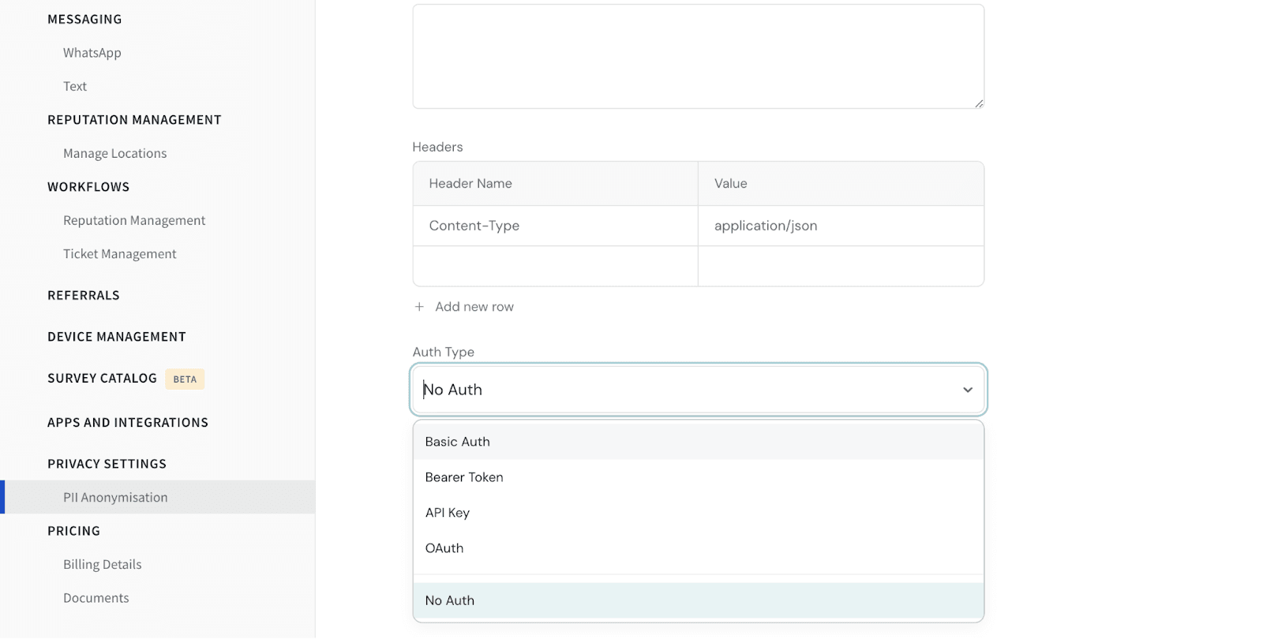Pick OAuth from the auth list
This screenshot has height=639, width=1263.
[444, 548]
